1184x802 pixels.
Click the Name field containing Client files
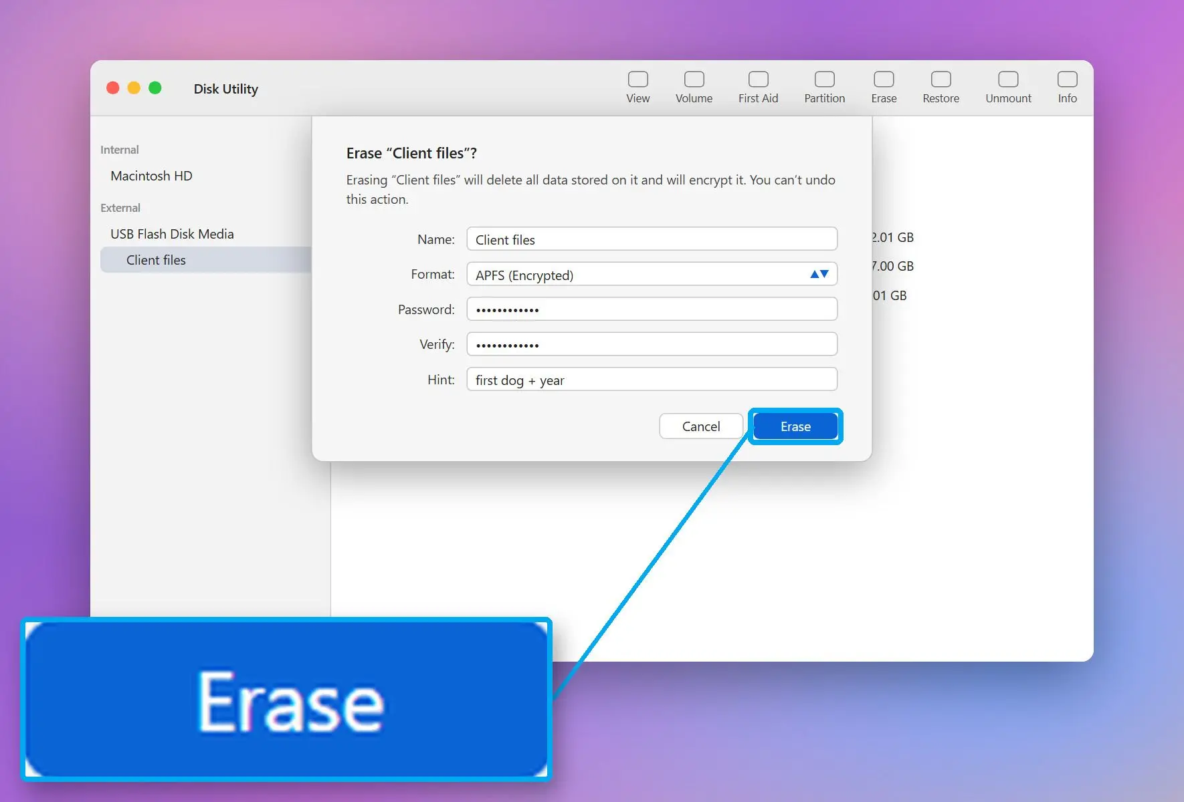pos(652,239)
